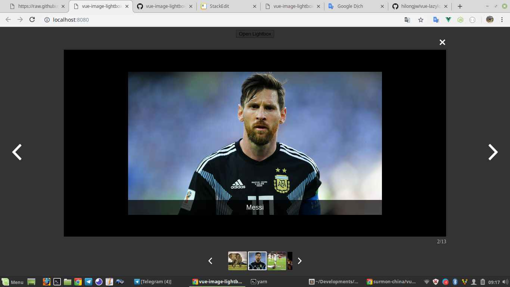Launch Terminal from the panel
Image resolution: width=510 pixels, height=287 pixels.
point(57,282)
